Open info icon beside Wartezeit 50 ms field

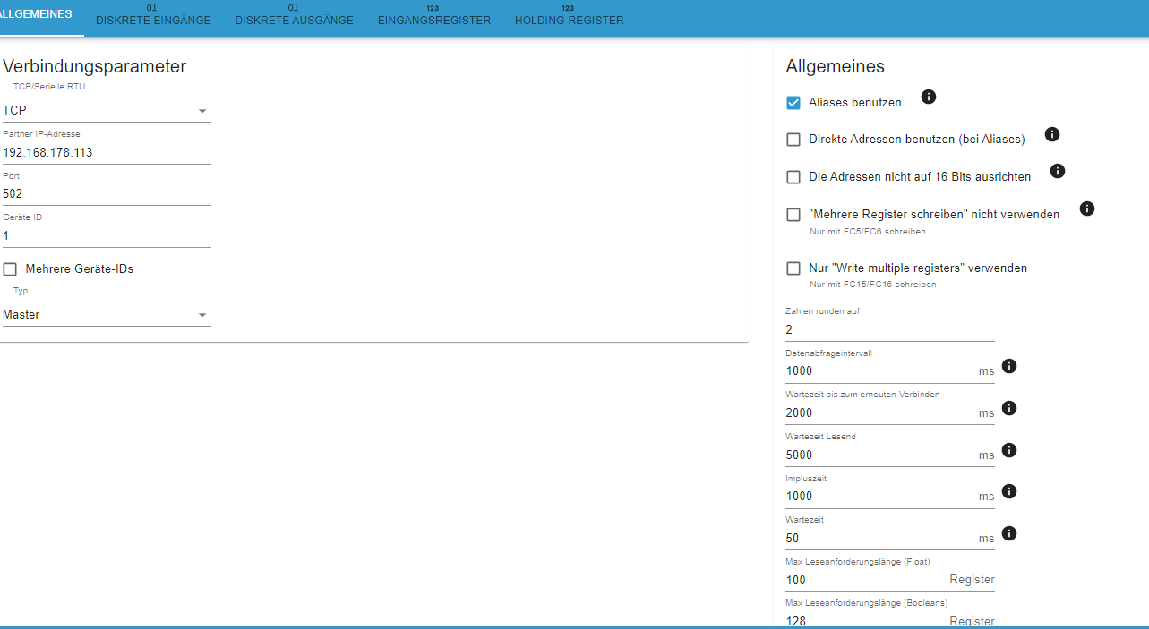click(1009, 533)
